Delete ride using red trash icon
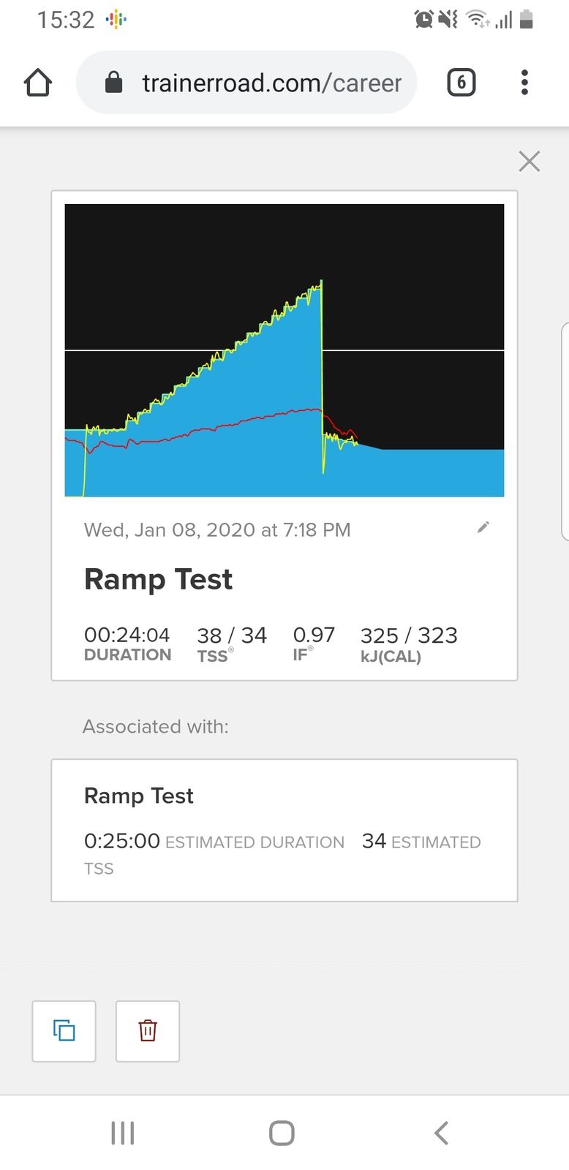Viewport: 569px width, 1170px height. tap(148, 1030)
